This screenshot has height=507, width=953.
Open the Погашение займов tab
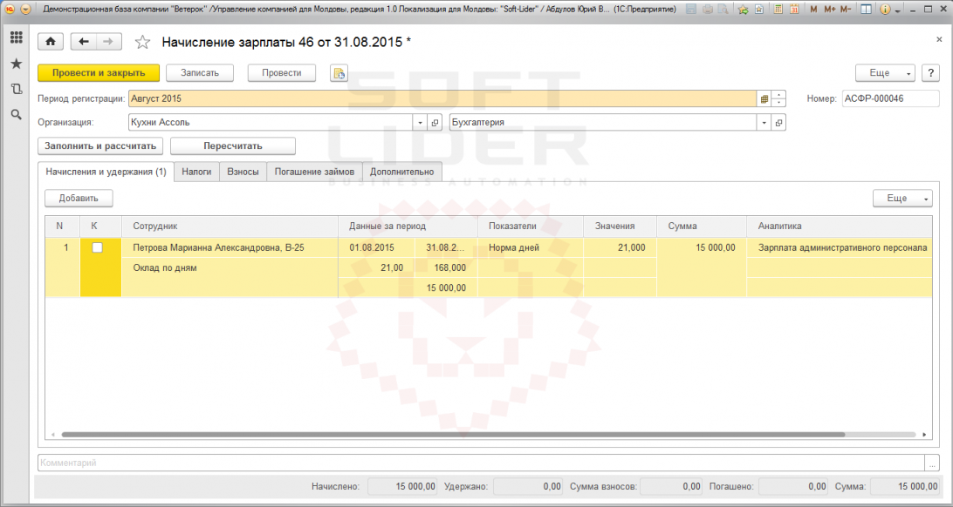coord(314,172)
